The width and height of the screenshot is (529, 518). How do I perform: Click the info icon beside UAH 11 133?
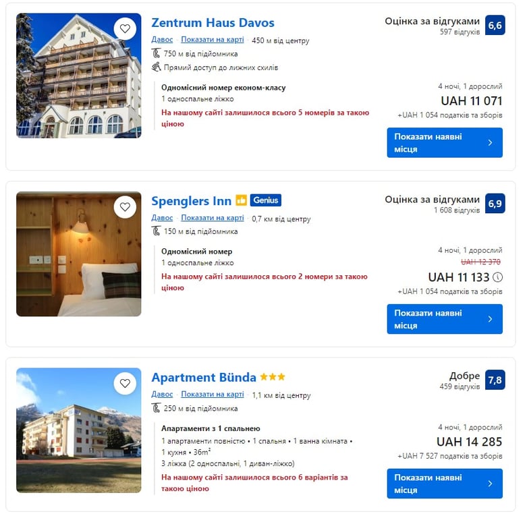click(x=498, y=277)
